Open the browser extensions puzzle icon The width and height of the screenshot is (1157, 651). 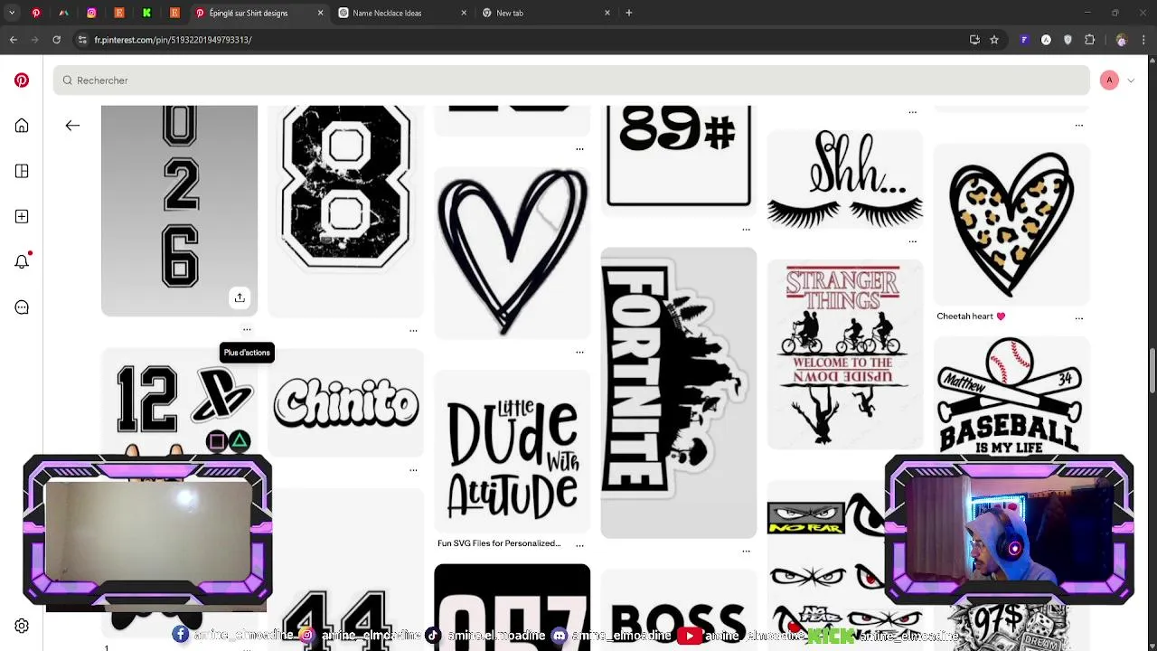point(1089,40)
